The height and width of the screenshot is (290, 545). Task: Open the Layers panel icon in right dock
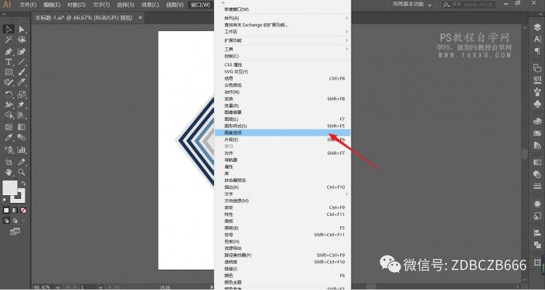pyautogui.click(x=537, y=28)
